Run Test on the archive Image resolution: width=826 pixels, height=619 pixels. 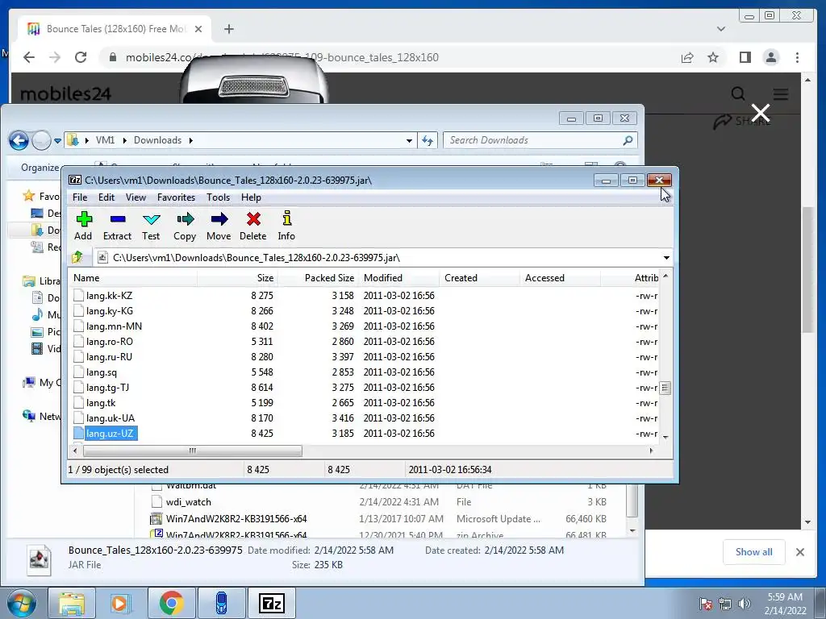(x=151, y=226)
